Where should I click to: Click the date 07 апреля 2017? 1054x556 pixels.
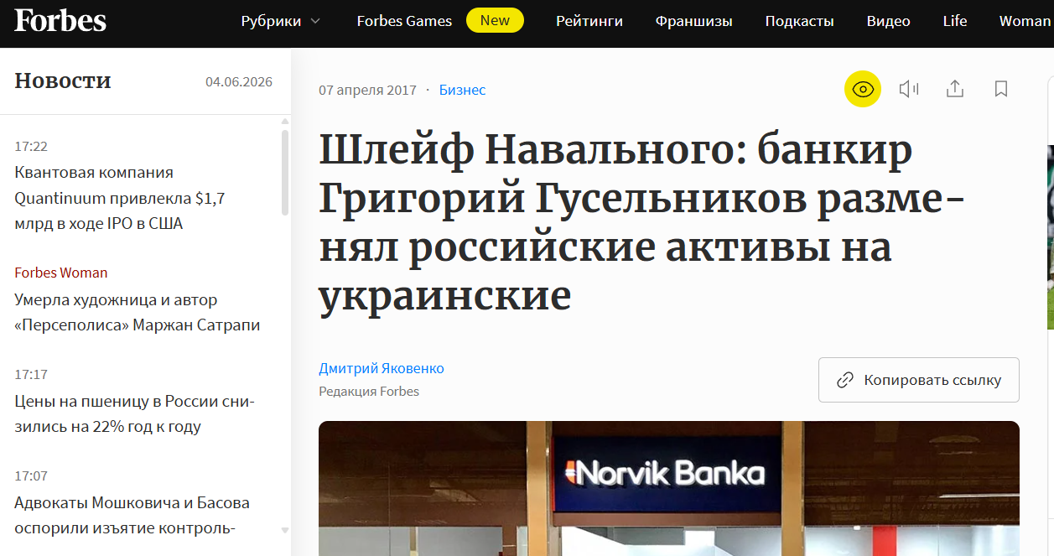click(367, 90)
